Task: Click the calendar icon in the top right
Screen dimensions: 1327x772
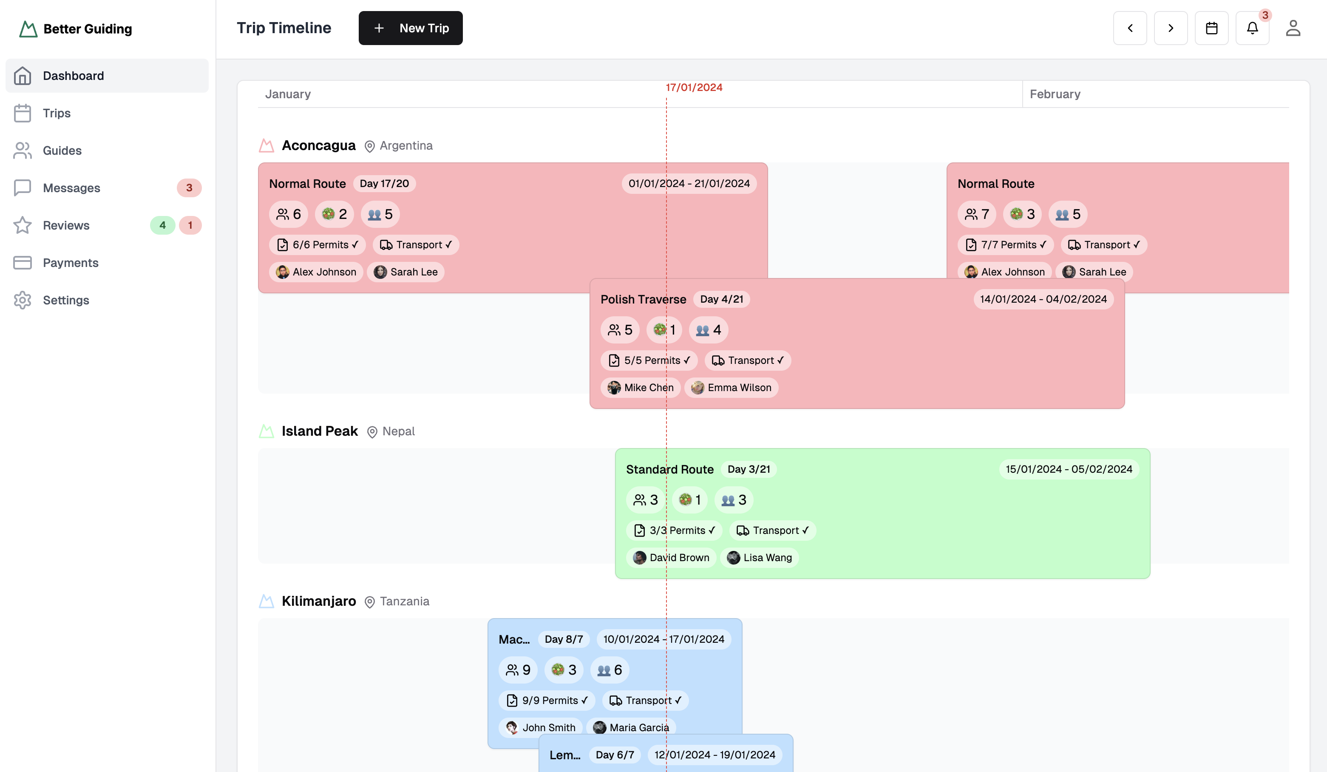Action: click(x=1211, y=28)
